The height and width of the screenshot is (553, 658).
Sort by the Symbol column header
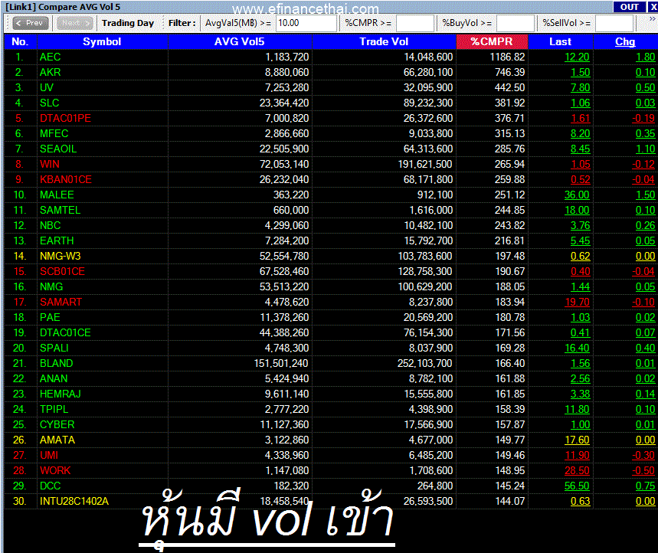(102, 41)
